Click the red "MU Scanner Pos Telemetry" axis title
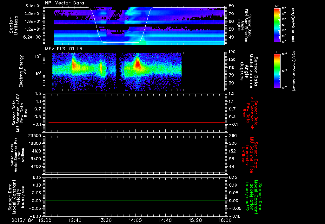Image resolution: width=325 pixels, height=224 pixels. point(249,155)
